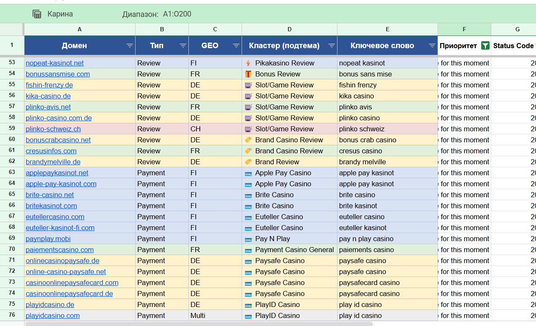Click the tag icon in the bonus crab casino row
The image size is (536, 326).
click(x=248, y=140)
